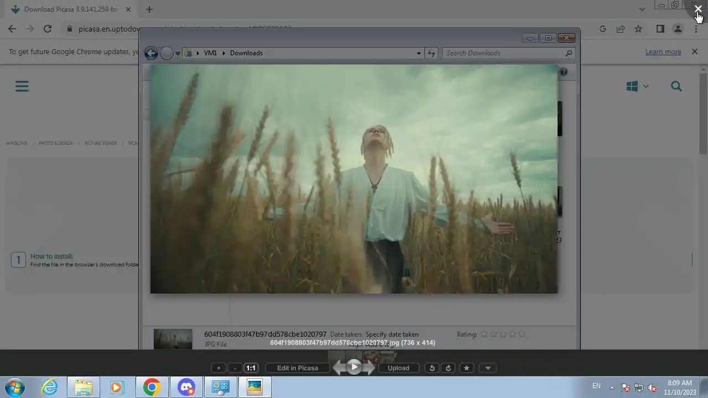Open Uptodown site search icon
The height and width of the screenshot is (398, 708).
coord(676,86)
